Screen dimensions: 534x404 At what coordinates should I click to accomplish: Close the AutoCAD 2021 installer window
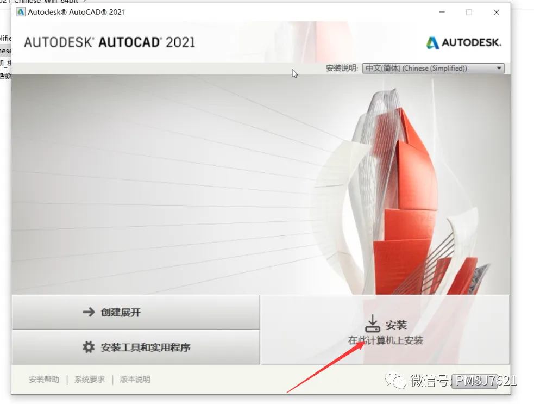click(496, 12)
